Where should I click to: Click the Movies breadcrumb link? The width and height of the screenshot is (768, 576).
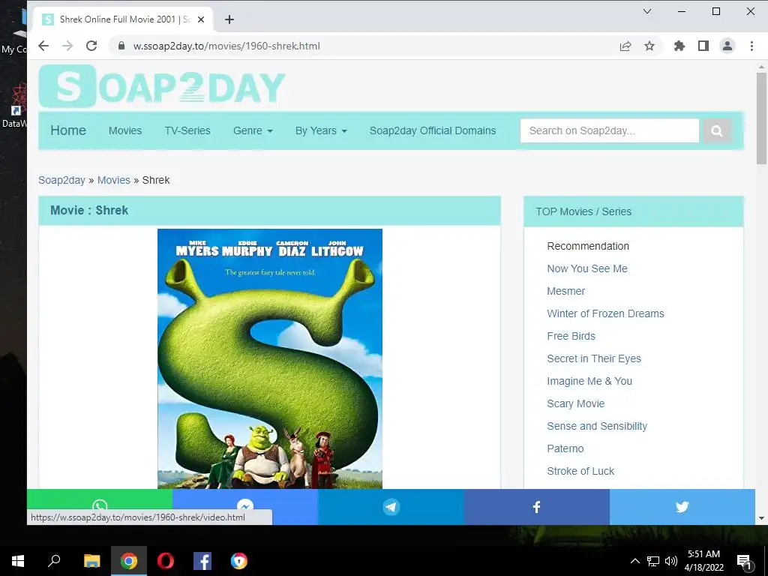pyautogui.click(x=114, y=180)
